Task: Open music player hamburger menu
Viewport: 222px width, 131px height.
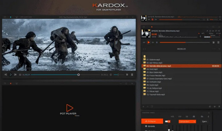Action: (x=144, y=27)
